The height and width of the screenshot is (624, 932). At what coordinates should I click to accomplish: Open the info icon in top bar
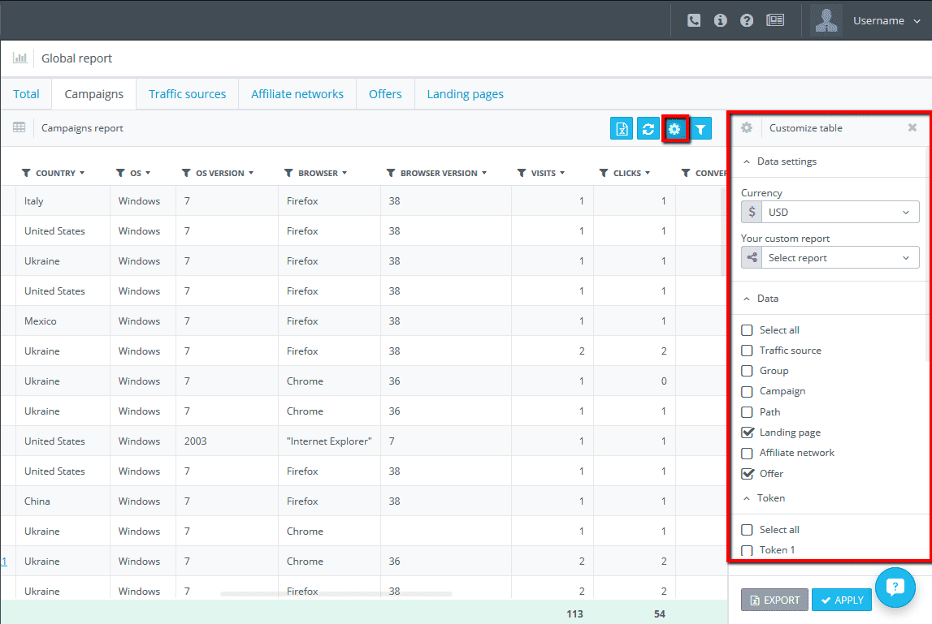721,21
